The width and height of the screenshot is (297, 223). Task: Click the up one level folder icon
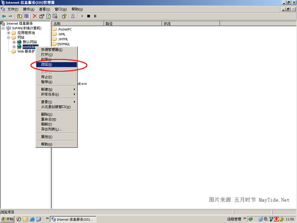click(x=19, y=16)
